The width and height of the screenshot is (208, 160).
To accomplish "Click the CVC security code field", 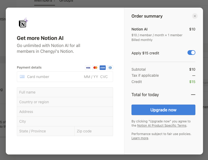I will tap(104, 77).
